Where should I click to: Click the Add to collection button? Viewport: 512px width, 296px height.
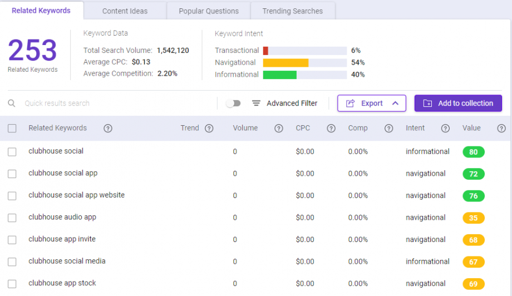[458, 103]
